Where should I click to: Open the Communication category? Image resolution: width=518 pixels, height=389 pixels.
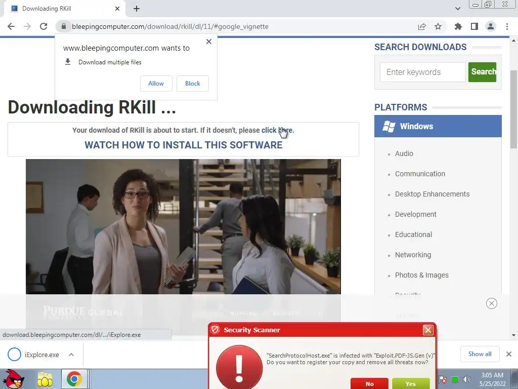point(420,174)
